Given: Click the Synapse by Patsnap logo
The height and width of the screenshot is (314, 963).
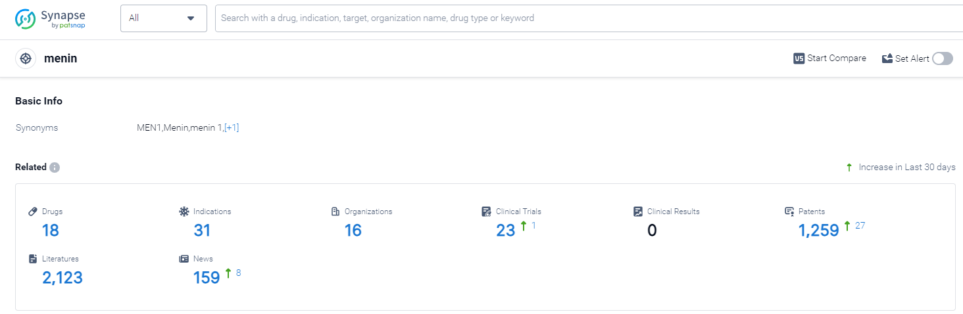Looking at the screenshot, I should [x=50, y=18].
